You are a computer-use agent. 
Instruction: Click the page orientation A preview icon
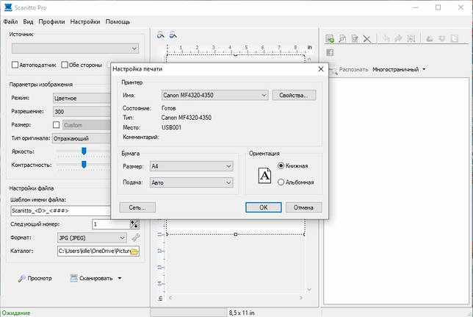click(x=264, y=175)
